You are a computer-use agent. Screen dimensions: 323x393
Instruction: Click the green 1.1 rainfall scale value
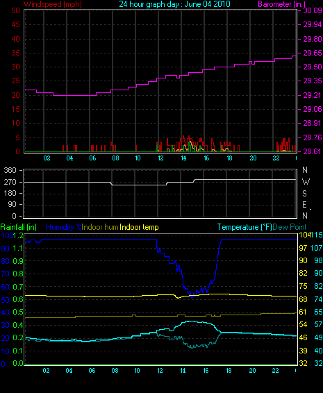18,248
